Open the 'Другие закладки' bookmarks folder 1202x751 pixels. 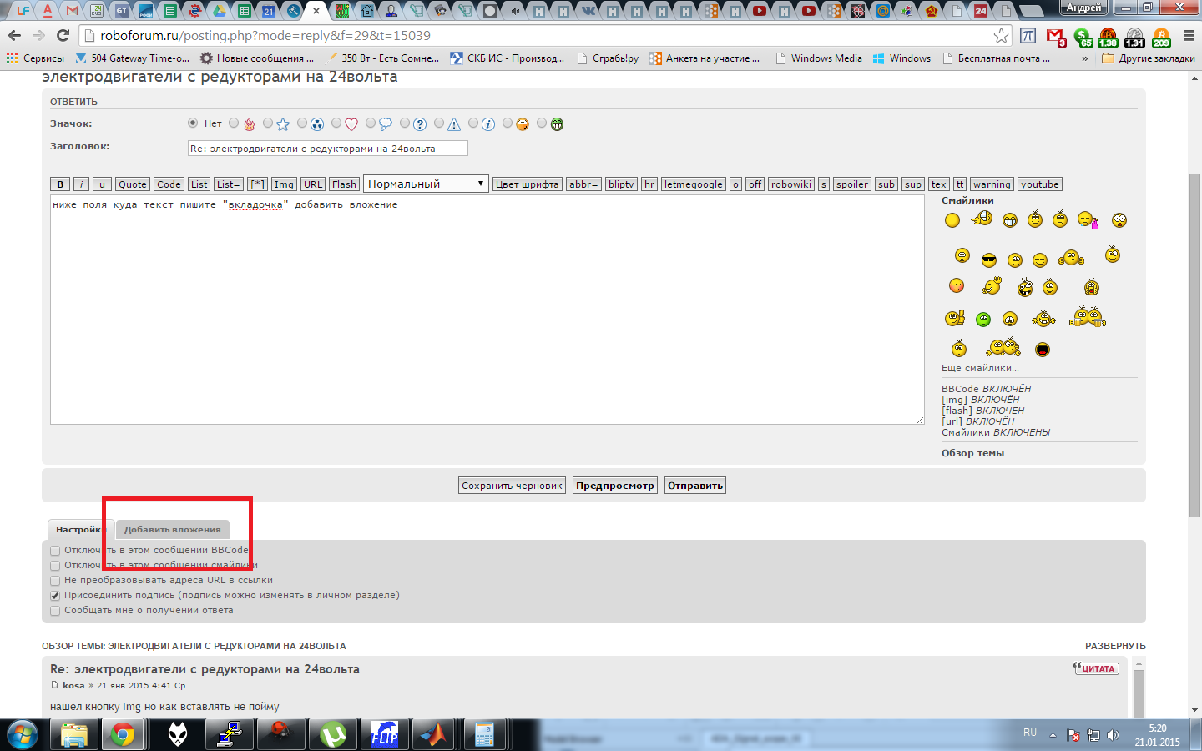point(1148,58)
